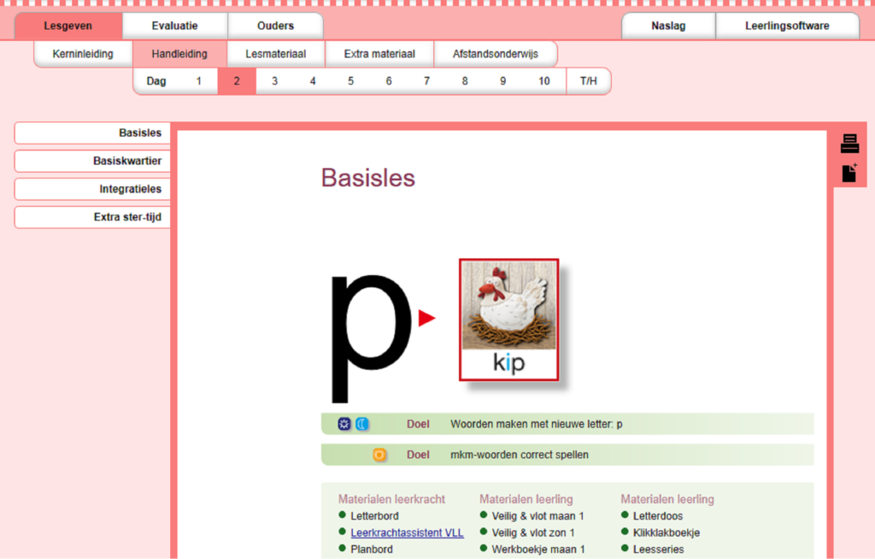Click the print icon
Screen dimensions: 875x559
pyautogui.click(x=849, y=144)
